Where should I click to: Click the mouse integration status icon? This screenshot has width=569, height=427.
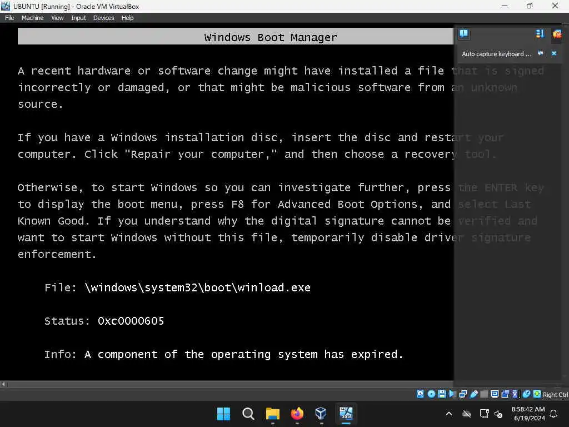point(527,394)
